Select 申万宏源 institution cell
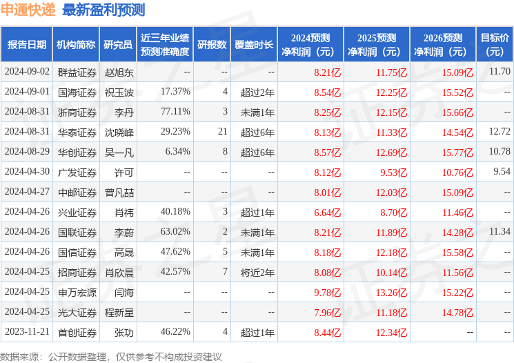 [x=77, y=293]
